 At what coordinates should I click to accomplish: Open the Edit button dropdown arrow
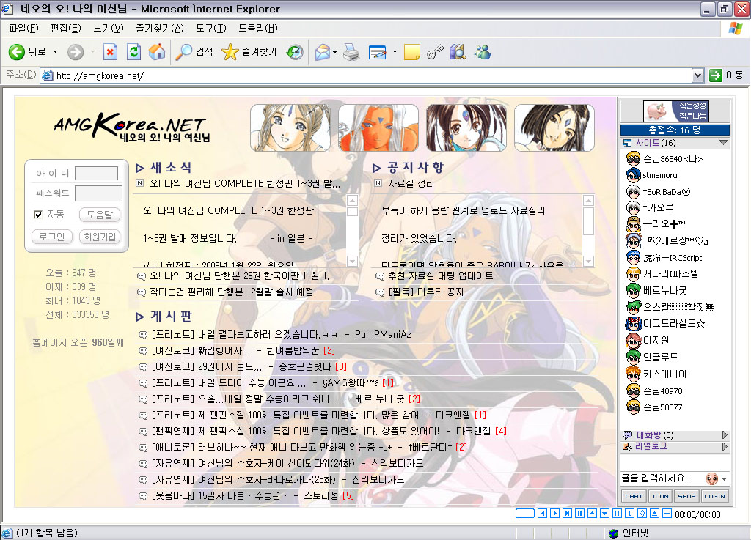[395, 52]
